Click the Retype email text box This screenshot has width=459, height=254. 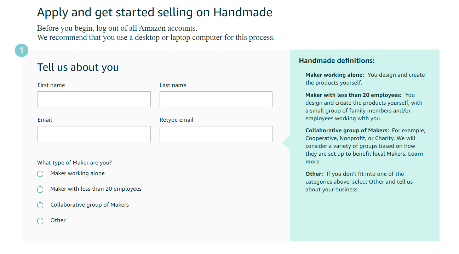click(x=216, y=134)
